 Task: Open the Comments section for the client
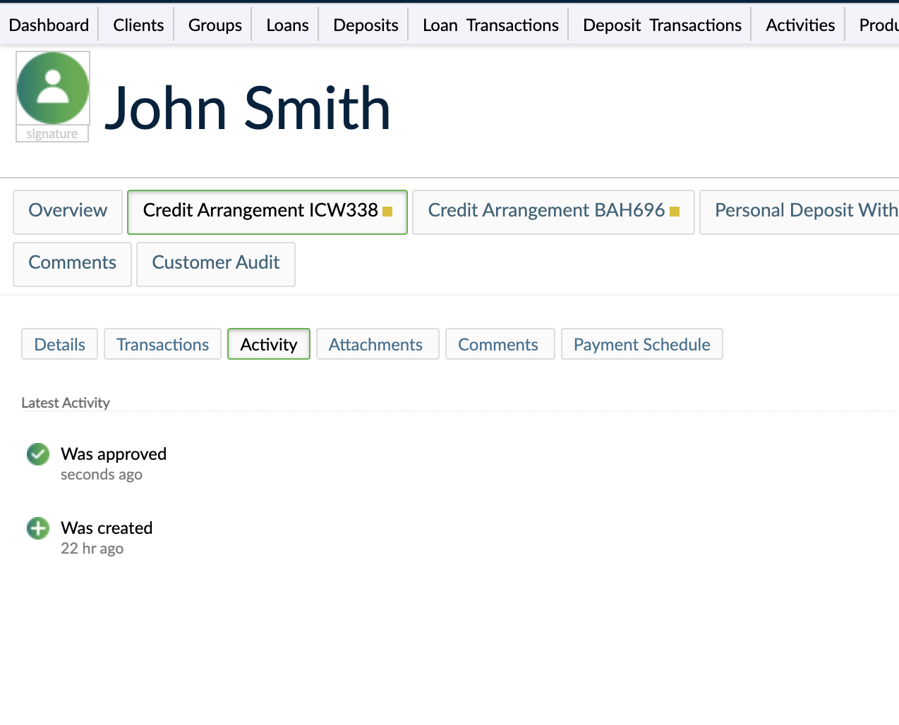coord(72,262)
